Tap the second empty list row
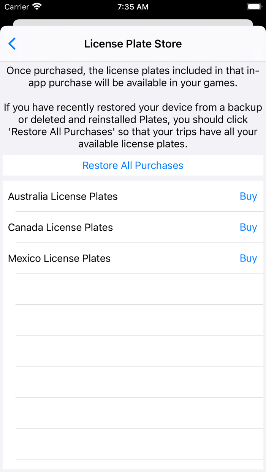This screenshot has width=266, height=472. 133,319
